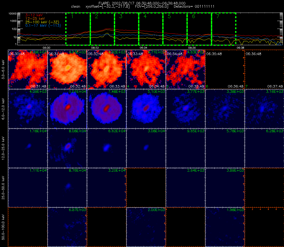Screen dimensions: 284x247
Task: Click the 3.89E+03 peak value
Action: click(x=235, y=171)
